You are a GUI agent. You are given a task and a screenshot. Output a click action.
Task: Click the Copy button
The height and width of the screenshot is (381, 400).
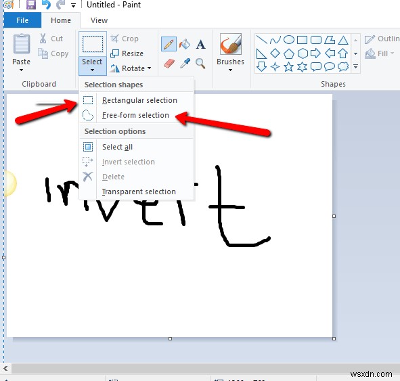(x=53, y=53)
